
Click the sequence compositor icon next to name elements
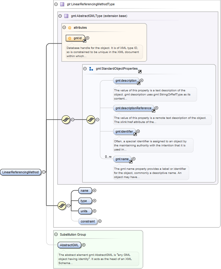62,206
